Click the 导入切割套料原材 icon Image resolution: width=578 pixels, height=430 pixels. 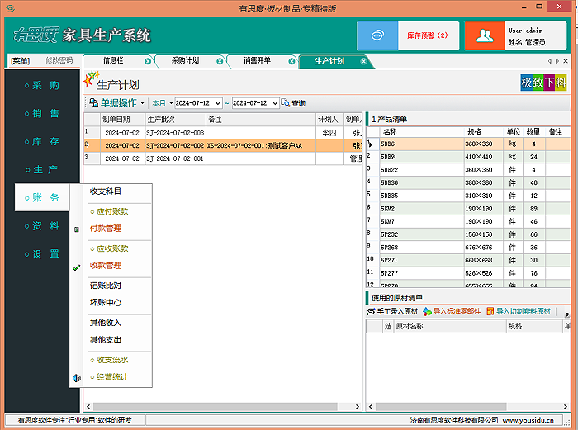point(490,312)
